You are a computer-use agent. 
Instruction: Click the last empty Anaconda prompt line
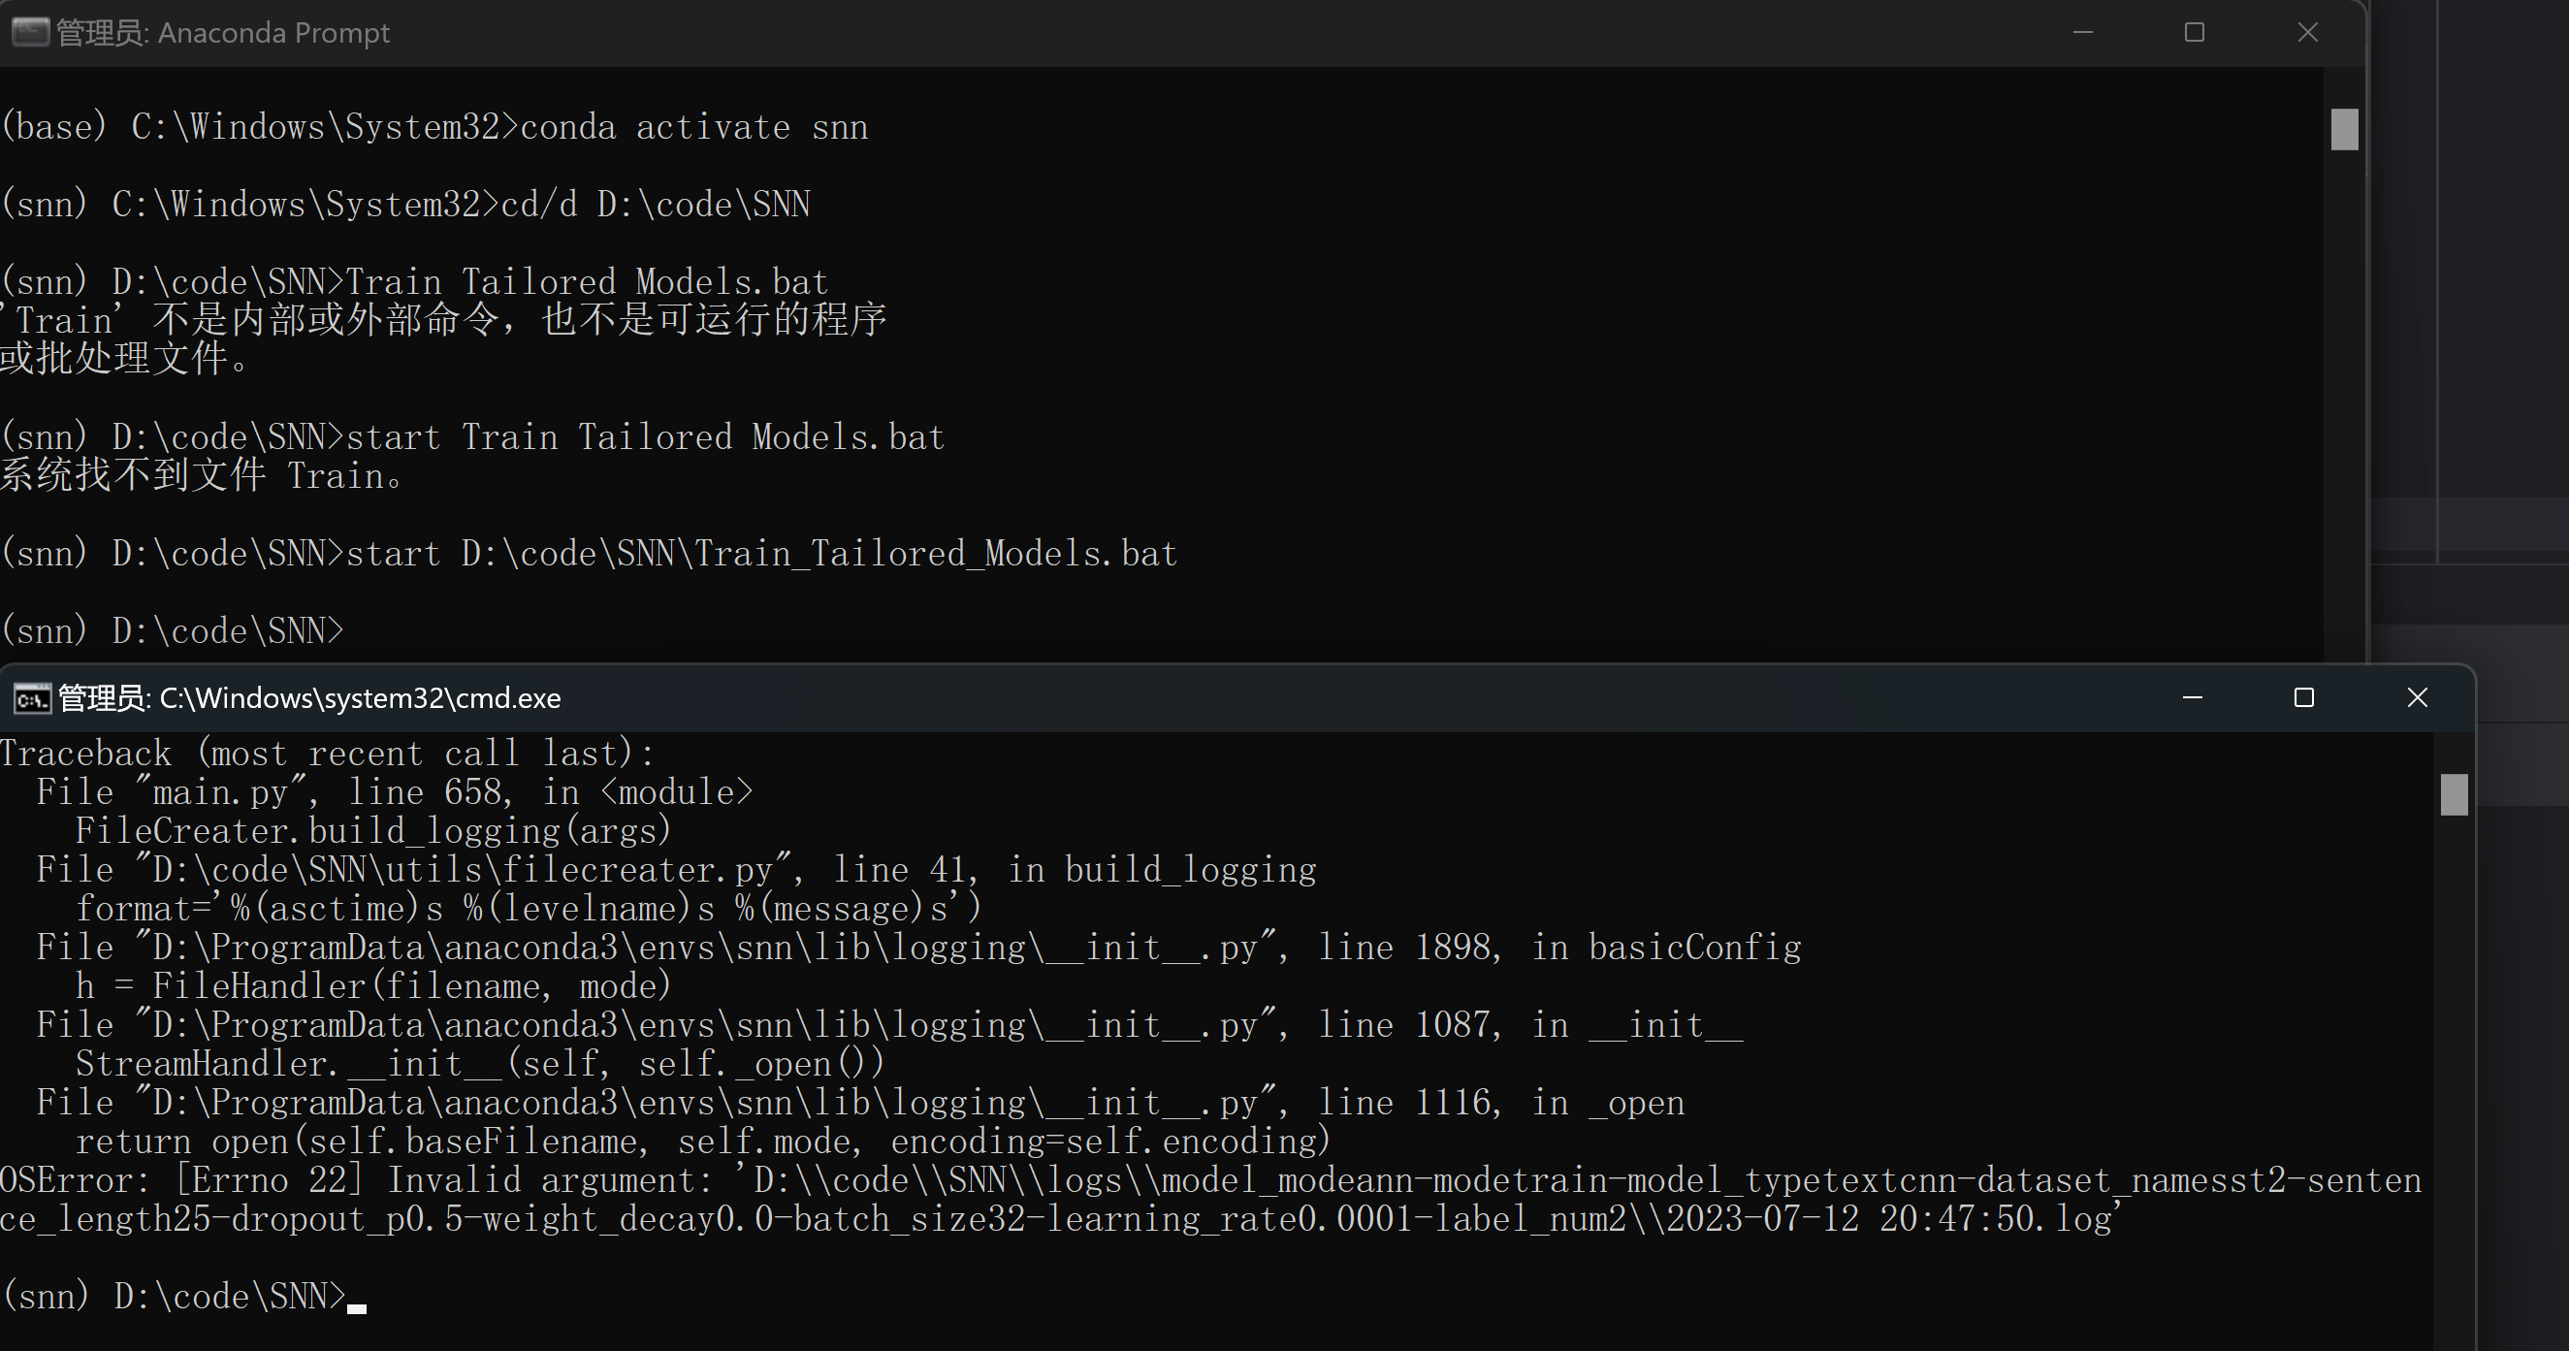[x=172, y=631]
